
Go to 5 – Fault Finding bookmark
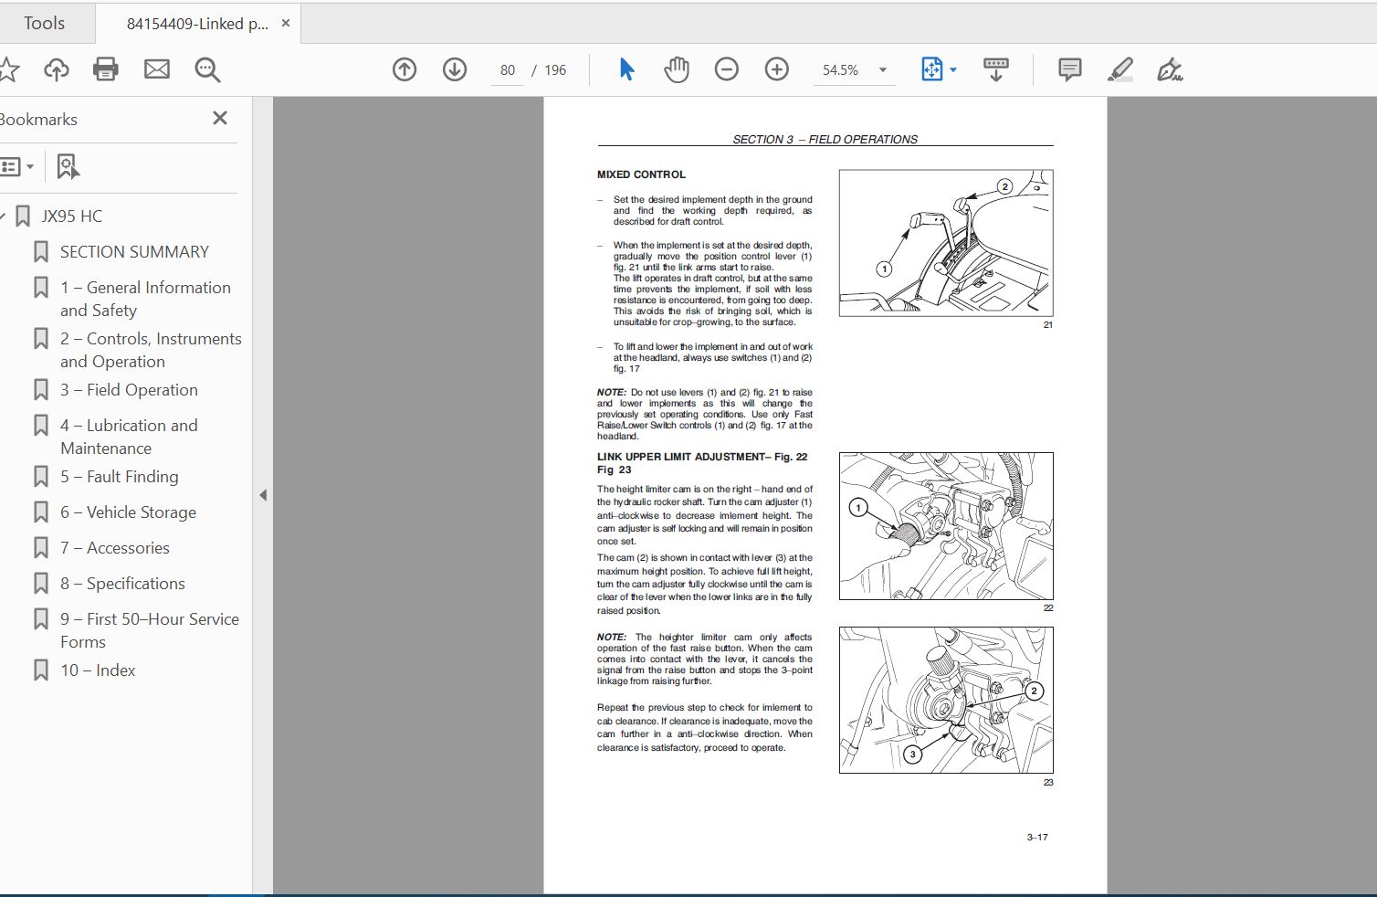pos(119,477)
